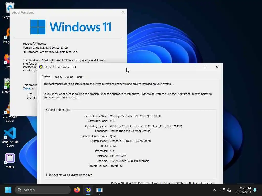The width and height of the screenshot is (262, 196).
Task: Click the DirectX Diagnostic taskbar icon
Action: click(x=88, y=190)
